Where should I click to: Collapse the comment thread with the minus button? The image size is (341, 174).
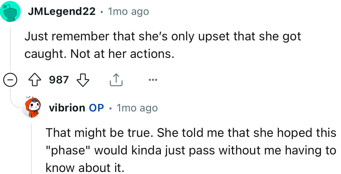pyautogui.click(x=11, y=80)
